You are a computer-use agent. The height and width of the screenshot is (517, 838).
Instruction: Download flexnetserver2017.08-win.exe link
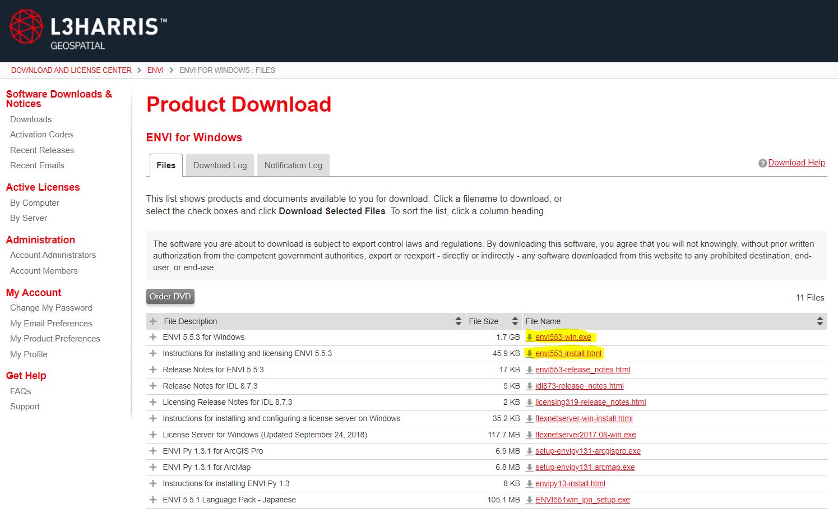tap(586, 435)
